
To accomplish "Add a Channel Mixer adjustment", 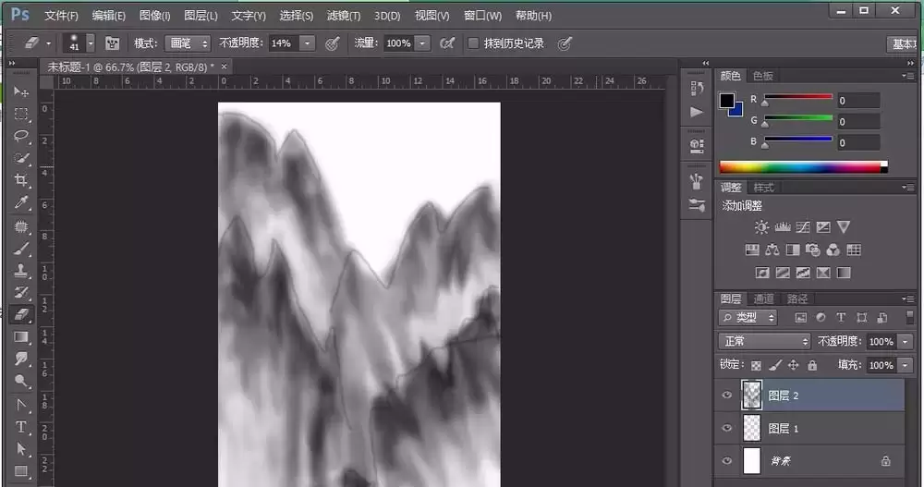I will point(833,250).
